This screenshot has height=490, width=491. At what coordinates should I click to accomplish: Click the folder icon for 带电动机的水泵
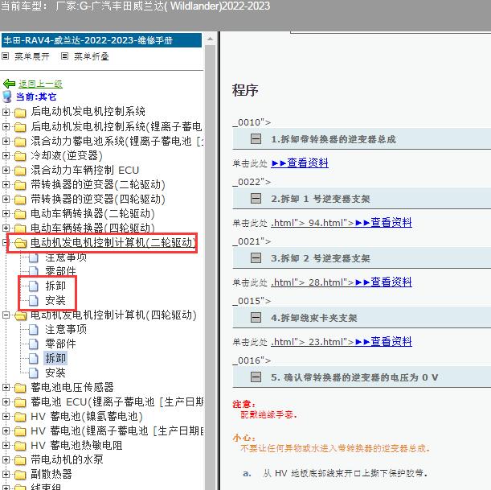[x=20, y=460]
